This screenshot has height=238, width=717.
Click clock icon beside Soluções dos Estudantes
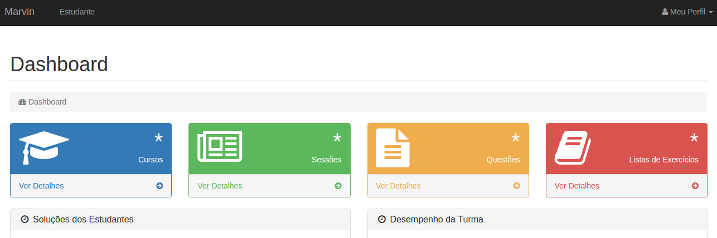click(x=25, y=220)
